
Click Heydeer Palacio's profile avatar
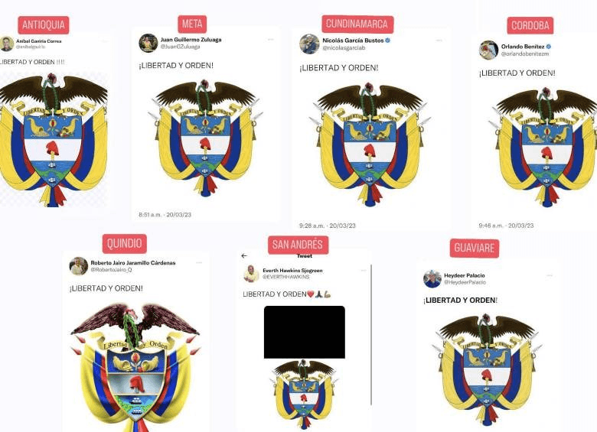click(x=432, y=279)
